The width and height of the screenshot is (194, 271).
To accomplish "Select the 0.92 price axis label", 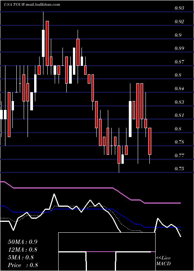I will [179, 22].
